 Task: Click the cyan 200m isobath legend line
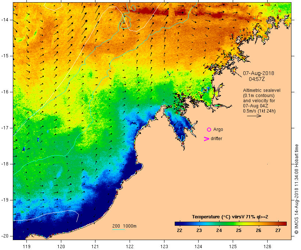[119, 229]
